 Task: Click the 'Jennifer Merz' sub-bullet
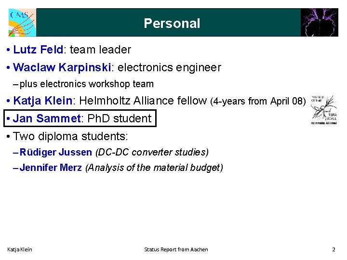point(51,168)
